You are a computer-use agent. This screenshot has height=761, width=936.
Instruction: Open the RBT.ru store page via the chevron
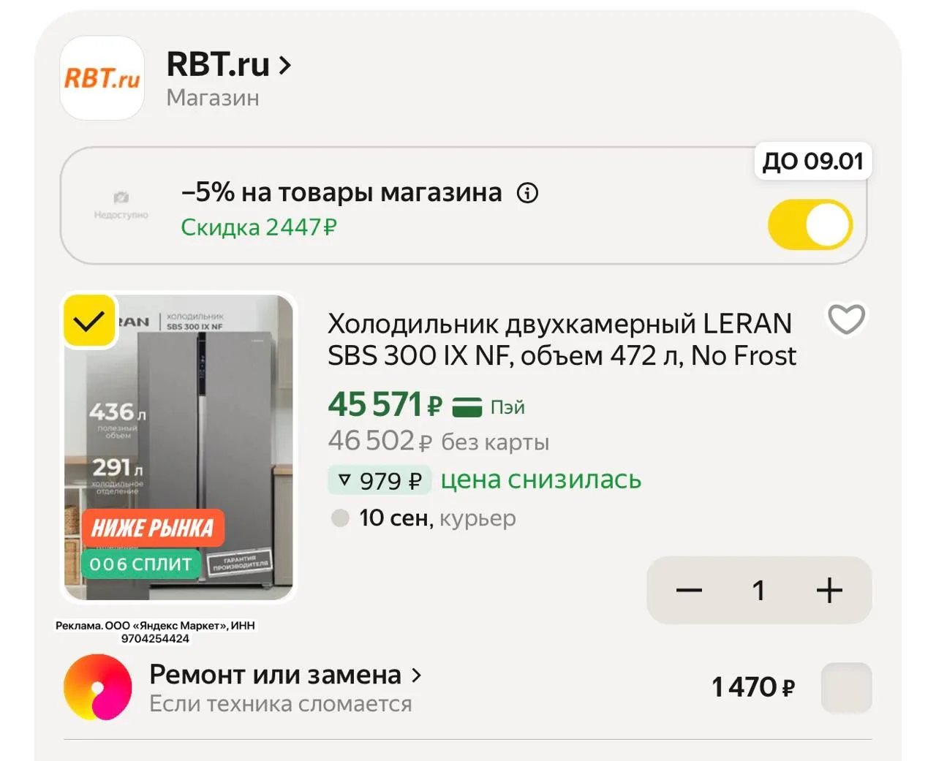pos(285,66)
